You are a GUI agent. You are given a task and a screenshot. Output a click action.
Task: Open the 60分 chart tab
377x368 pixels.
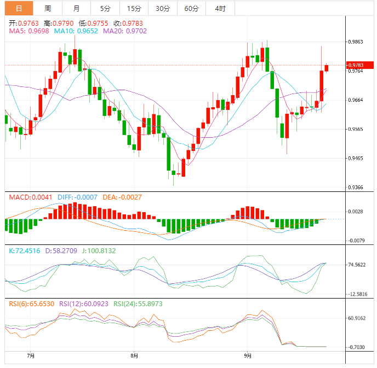(x=192, y=8)
